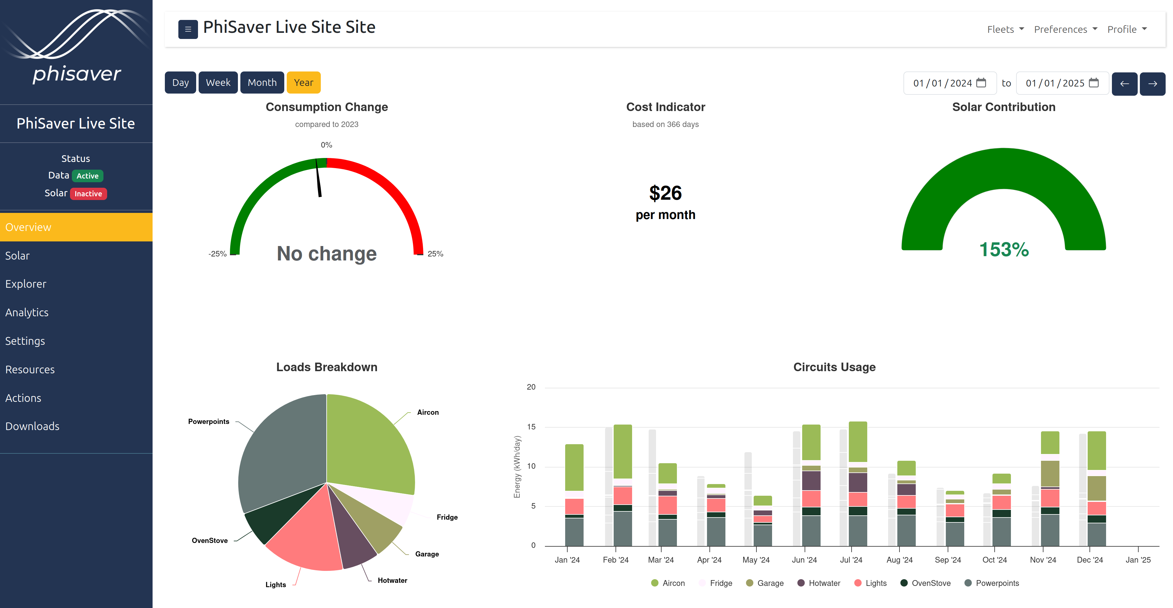Click the hamburger sidebar toggle icon
This screenshot has width=1173, height=608.
(x=188, y=29)
